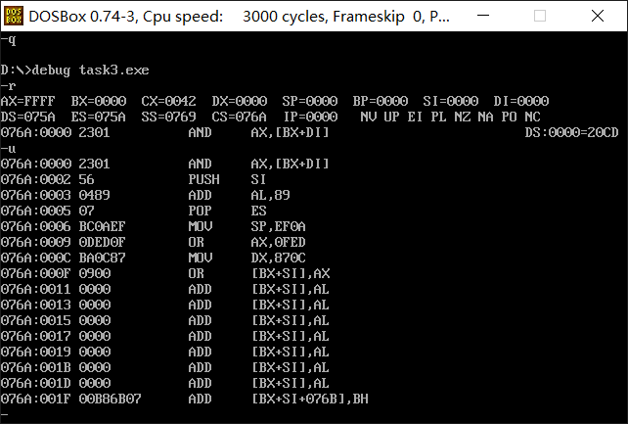This screenshot has width=628, height=424.
Task: Click the NZ zero flag
Action: [462, 117]
